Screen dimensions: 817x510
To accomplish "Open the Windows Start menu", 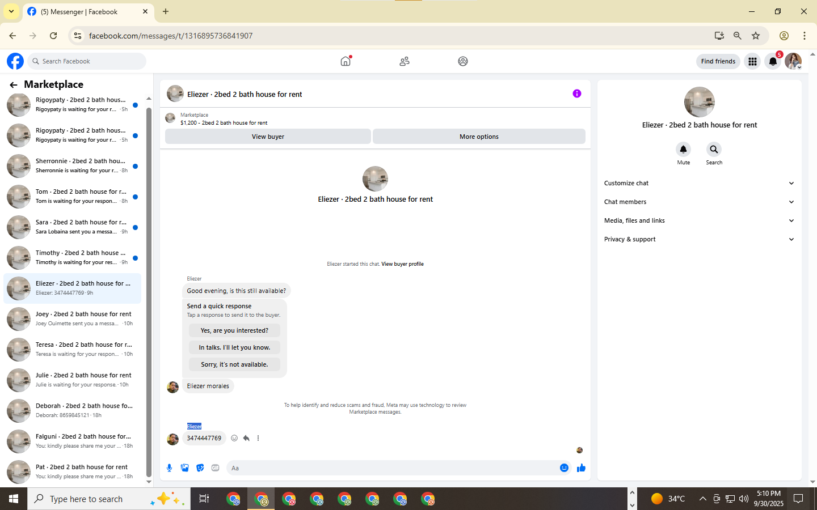I will 14,499.
